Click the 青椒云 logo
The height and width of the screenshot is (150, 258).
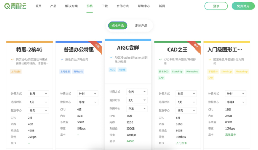[x=15, y=6]
